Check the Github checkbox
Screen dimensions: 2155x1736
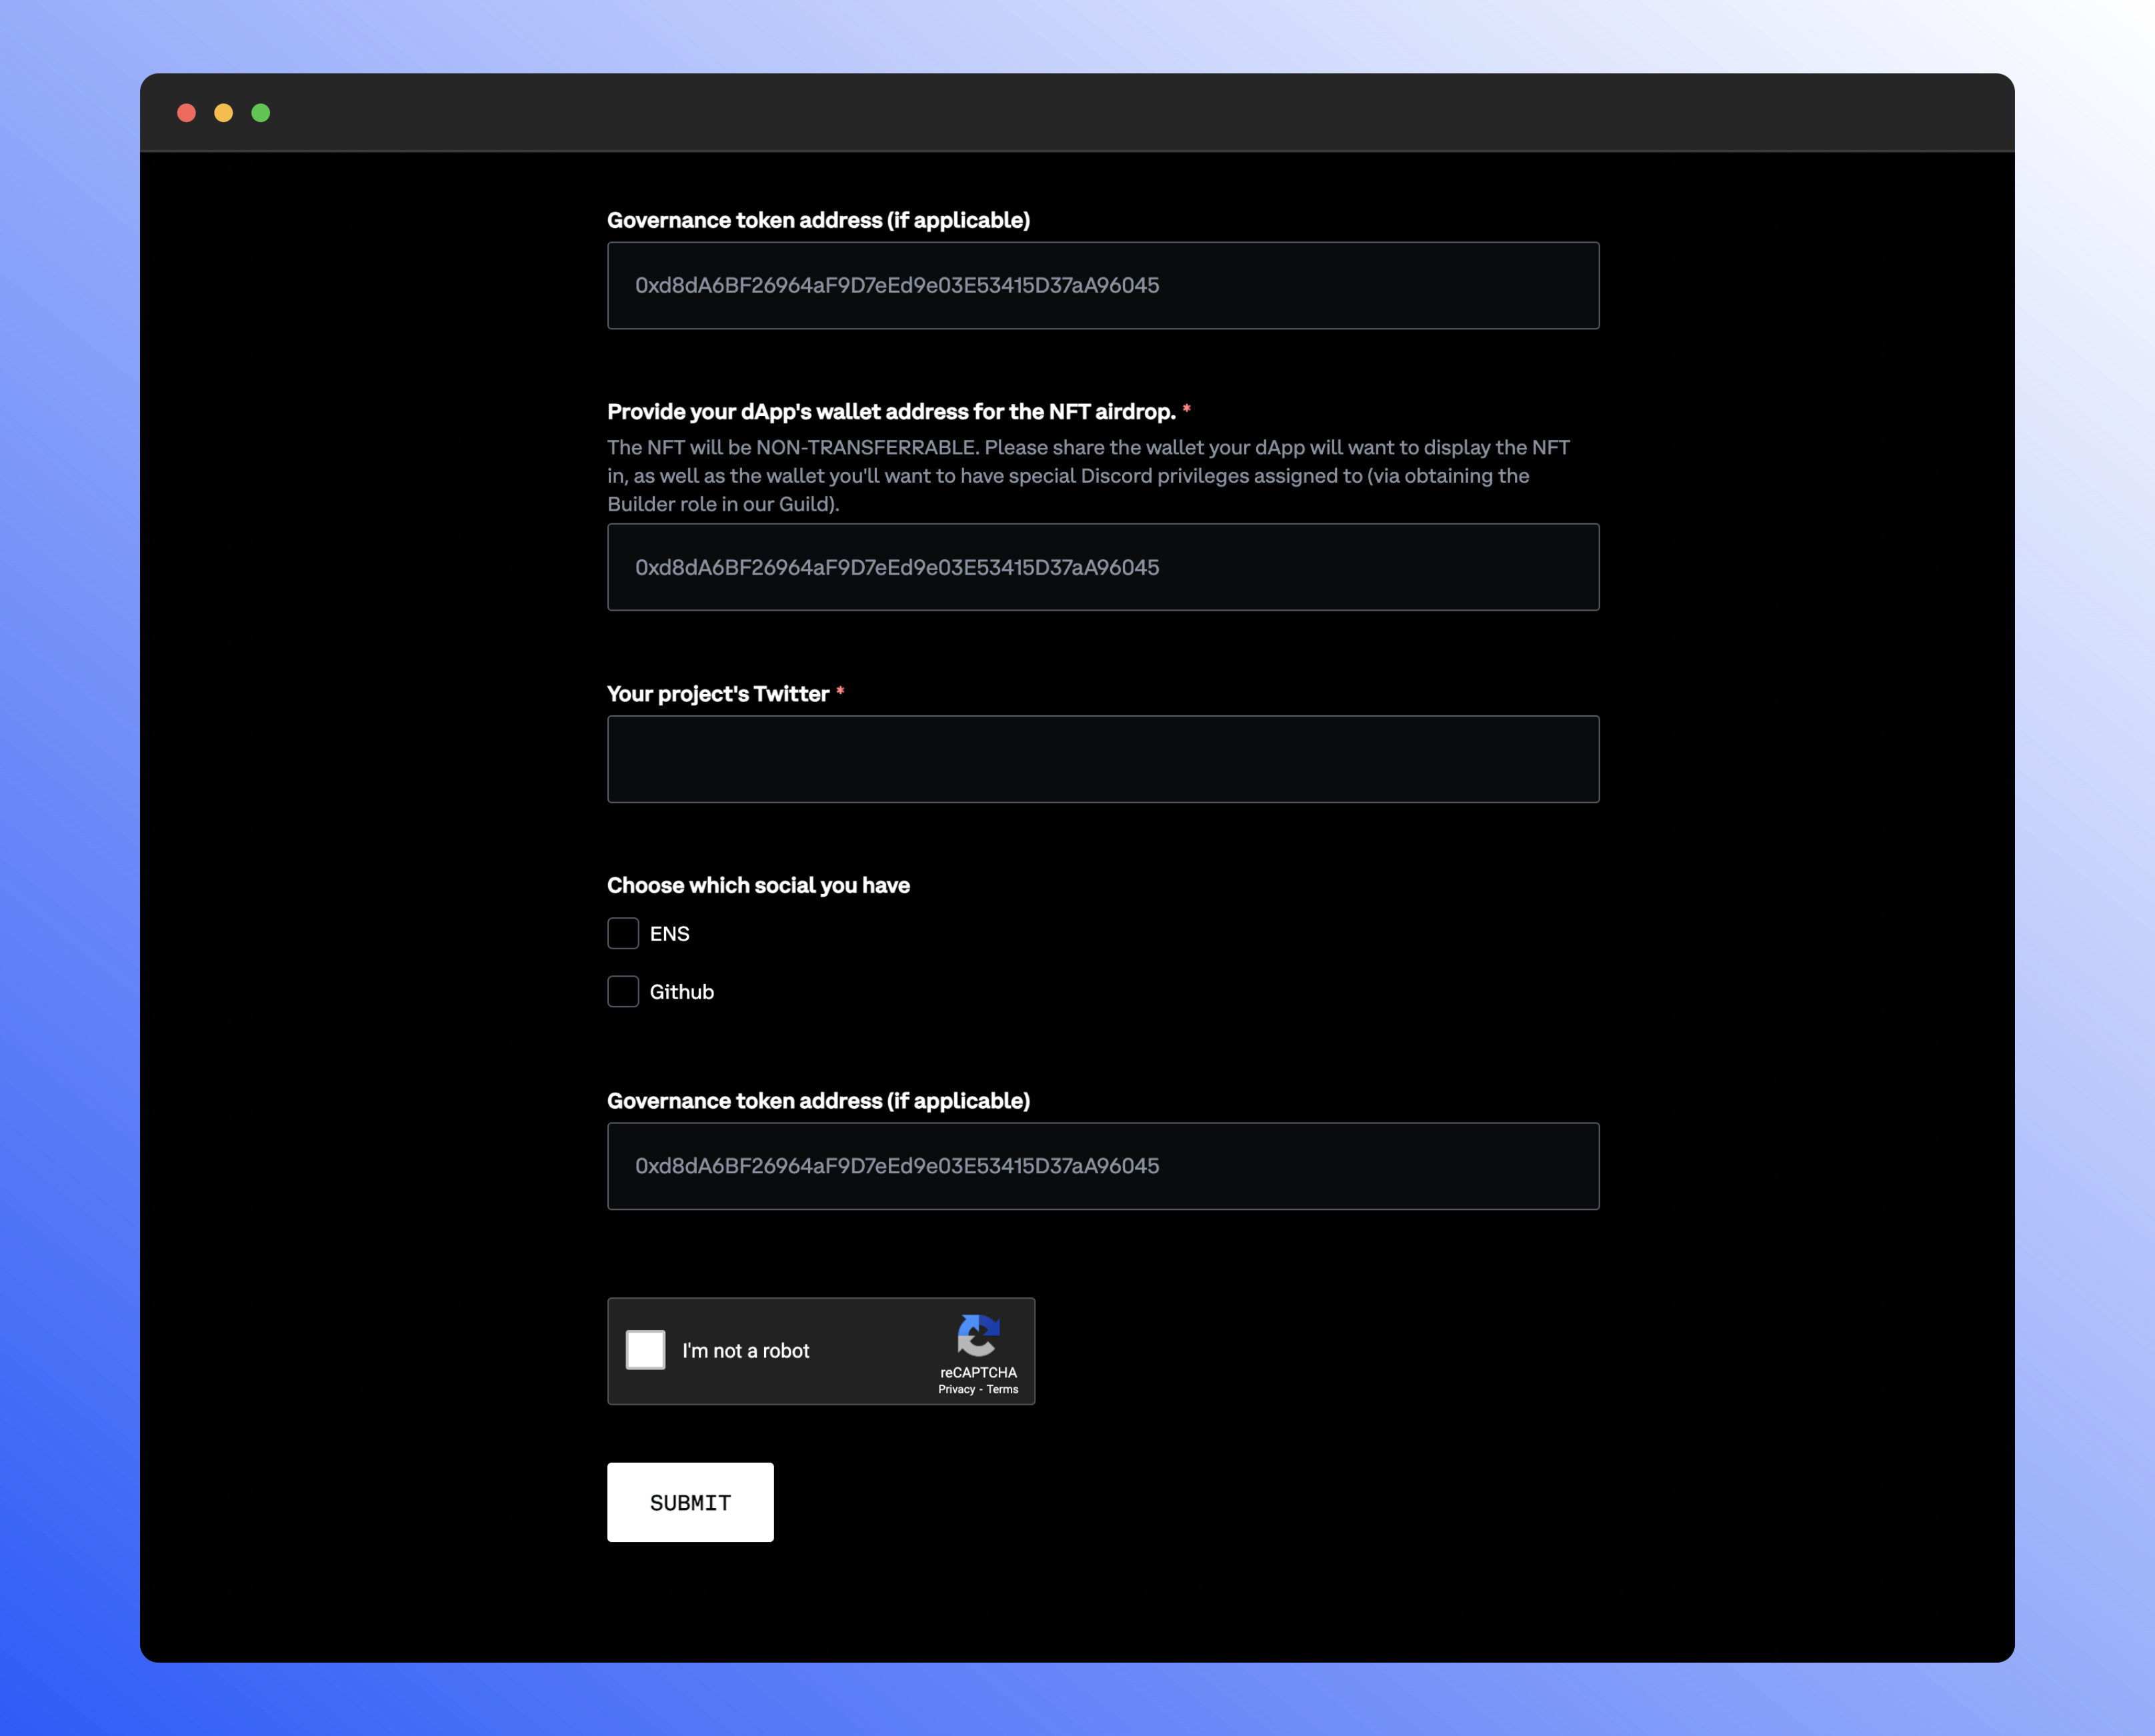coord(623,991)
